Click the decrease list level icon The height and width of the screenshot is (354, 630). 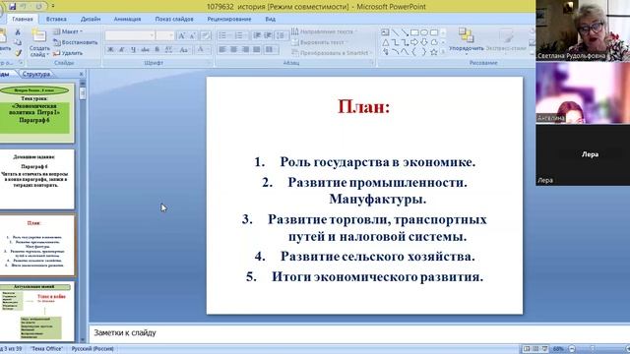click(257, 35)
